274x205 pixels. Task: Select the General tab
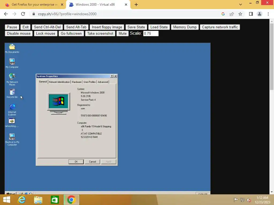point(43,82)
